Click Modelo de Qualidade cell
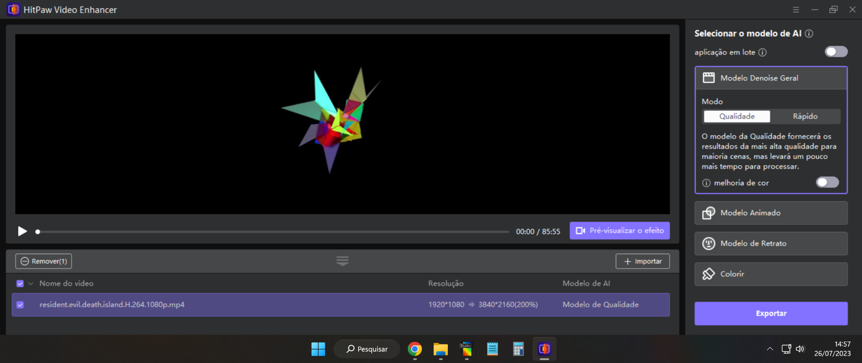862x363 pixels. pos(601,305)
